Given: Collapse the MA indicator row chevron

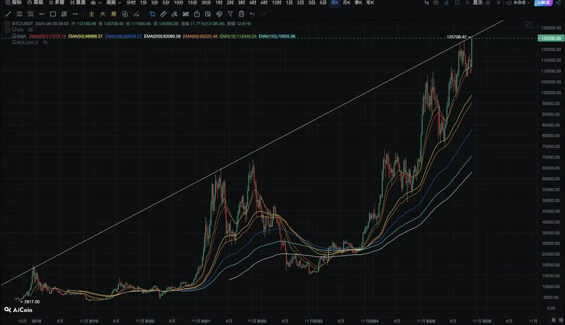Looking at the screenshot, I should pyautogui.click(x=7, y=30).
